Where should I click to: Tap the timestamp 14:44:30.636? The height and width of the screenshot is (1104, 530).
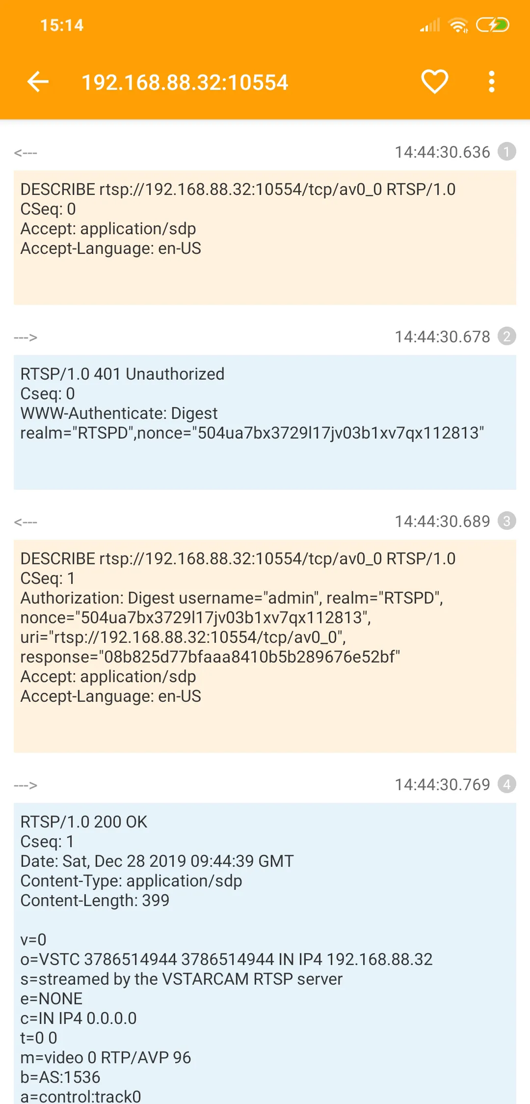coord(442,152)
